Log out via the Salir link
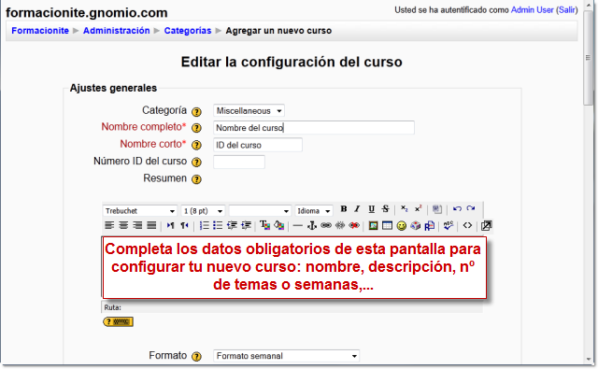This screenshot has height=369, width=598. 567,10
